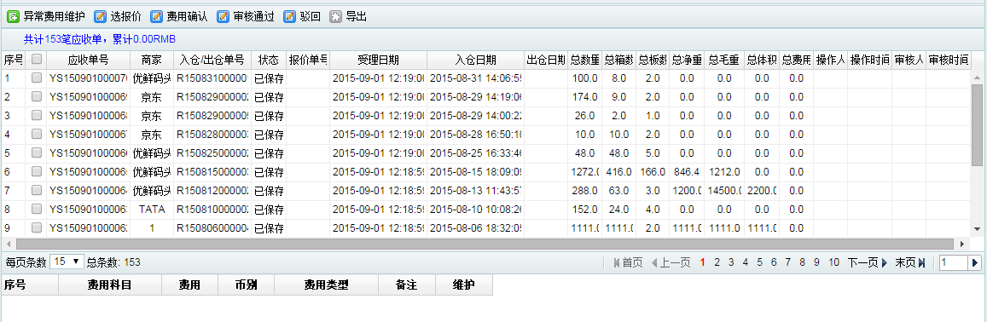Screen dimensions: 987x322
Task: Click the 审核通过 toolbar icon
Action: [223, 17]
